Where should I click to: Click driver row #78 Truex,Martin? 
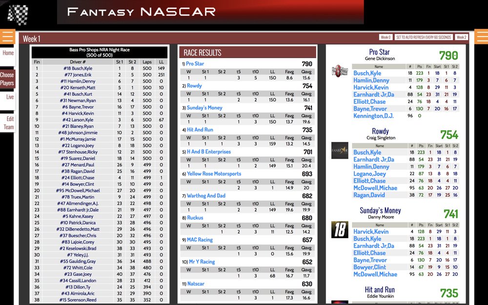100,197
